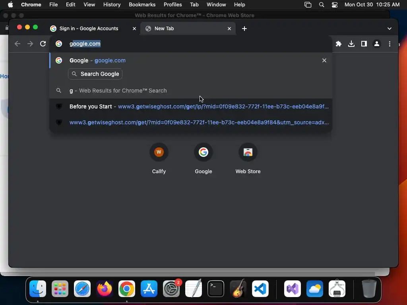Open Finder from the Dock
407x305 pixels.
click(x=38, y=289)
